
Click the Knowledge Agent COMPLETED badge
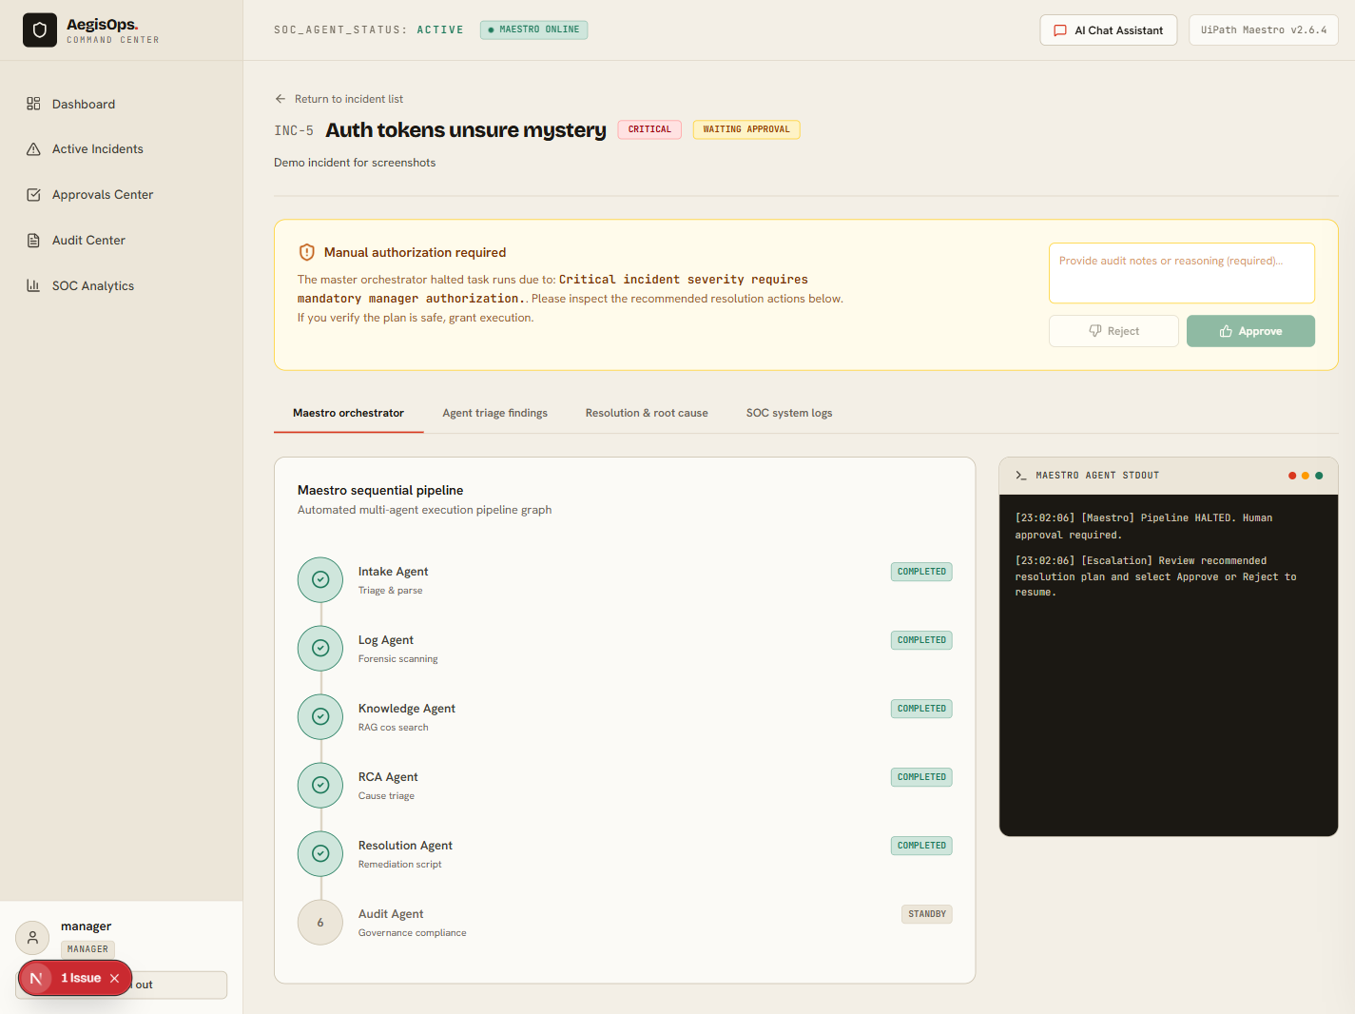[921, 709]
